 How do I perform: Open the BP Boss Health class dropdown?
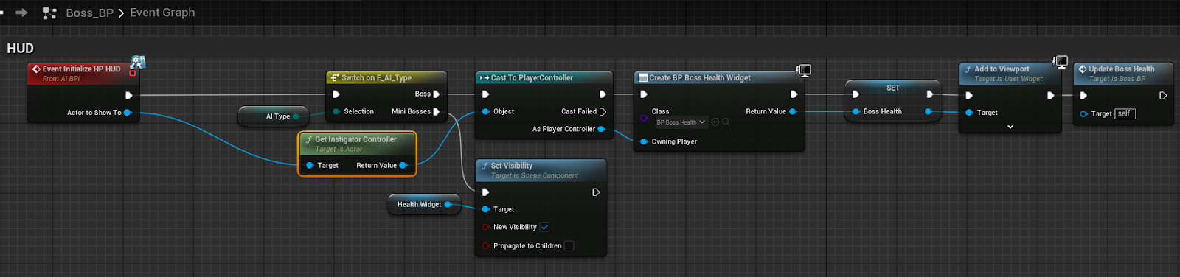pos(681,122)
